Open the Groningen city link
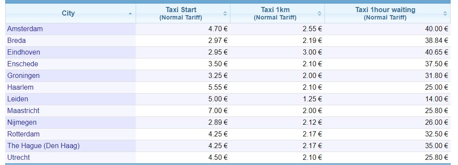 [23, 75]
